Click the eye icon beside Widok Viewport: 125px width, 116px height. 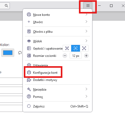coord(29,41)
